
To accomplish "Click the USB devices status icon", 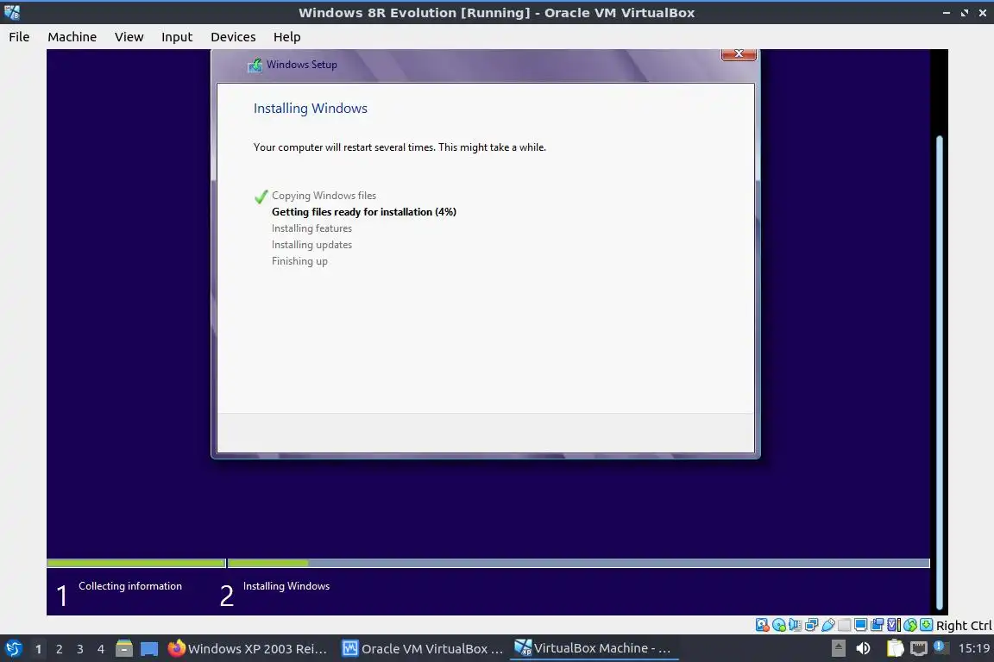I will (828, 625).
